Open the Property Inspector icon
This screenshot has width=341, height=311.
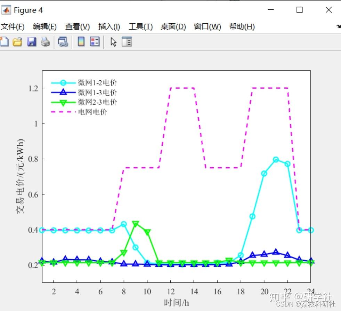pyautogui.click(x=126, y=42)
